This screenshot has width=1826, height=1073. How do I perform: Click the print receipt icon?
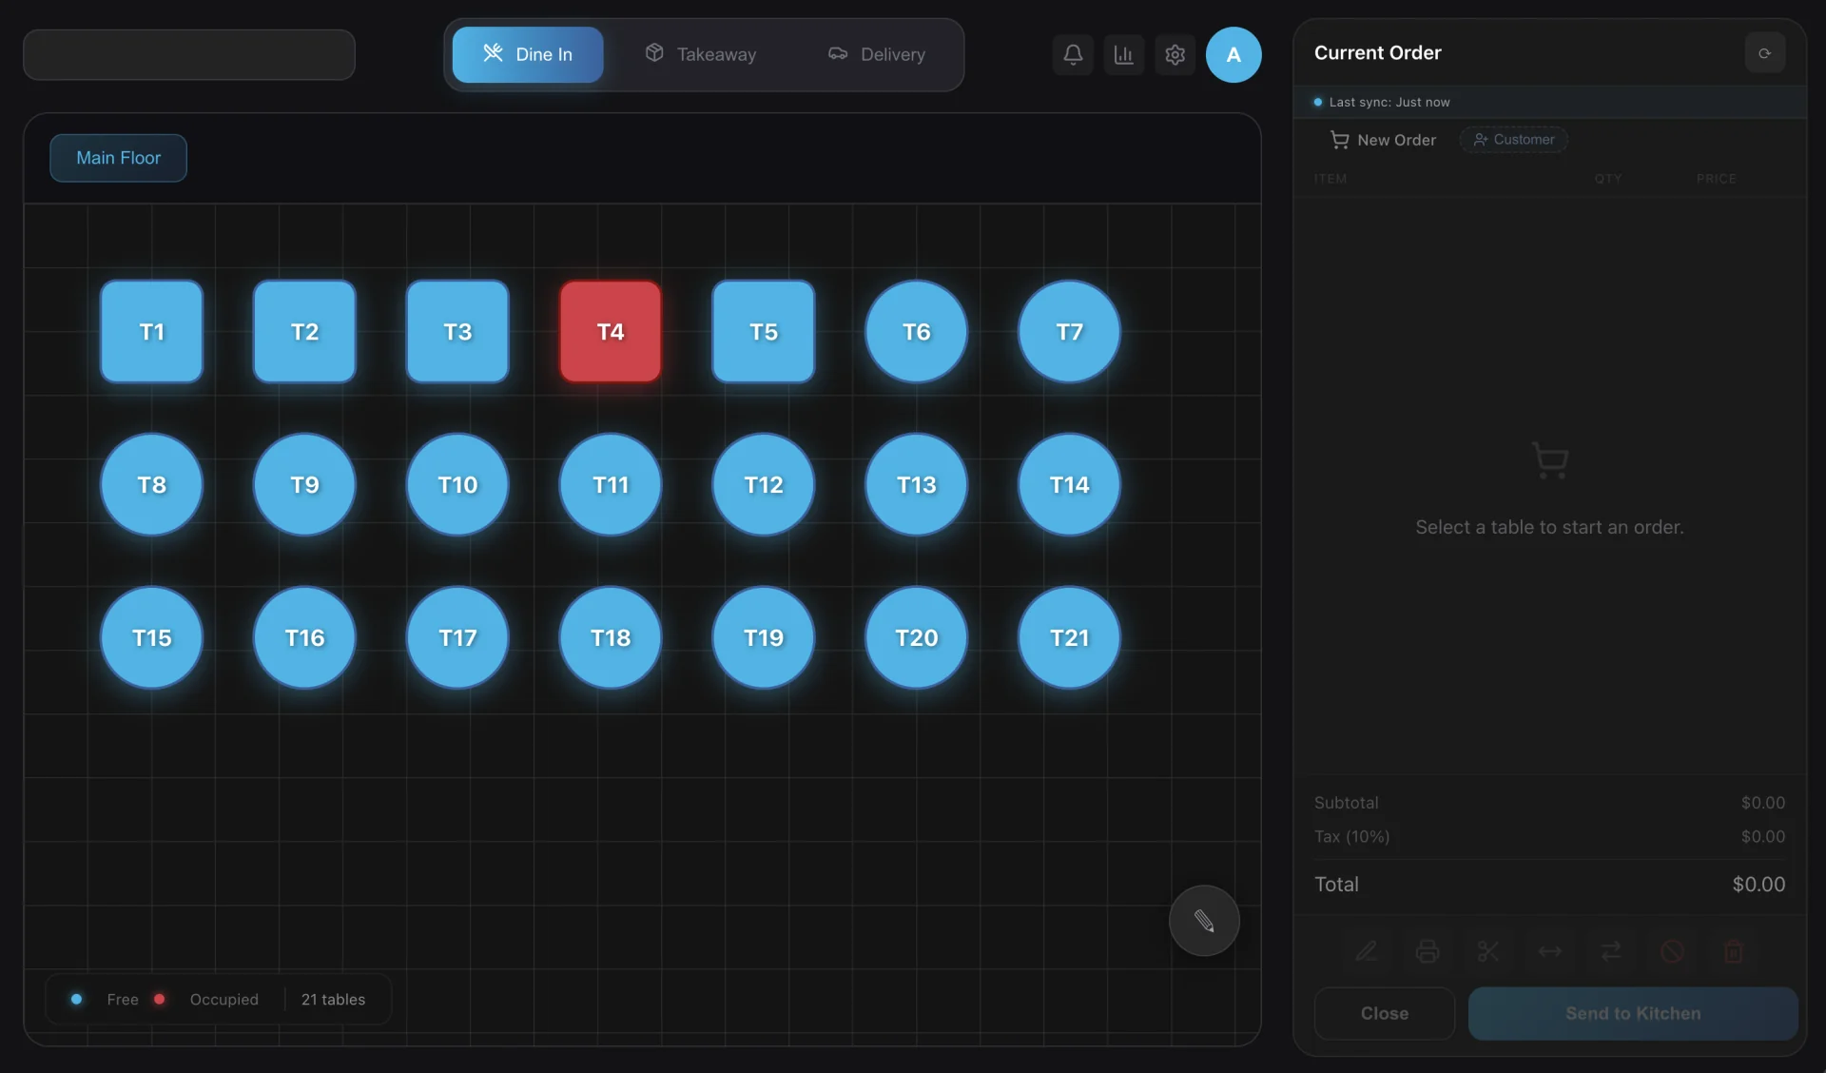click(x=1427, y=950)
